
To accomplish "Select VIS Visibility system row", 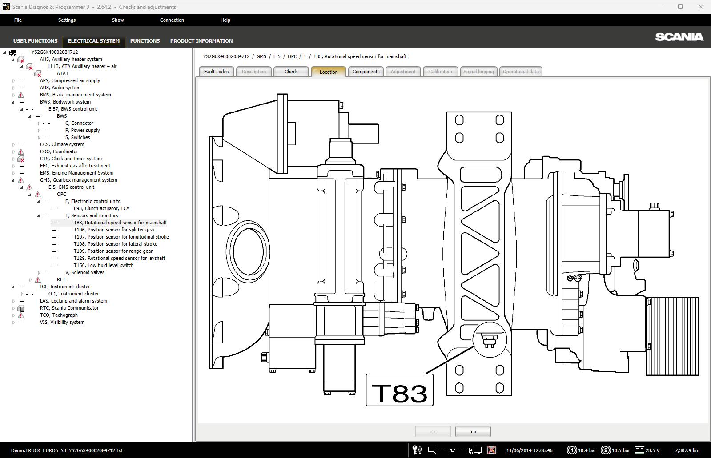I will 62,323.
